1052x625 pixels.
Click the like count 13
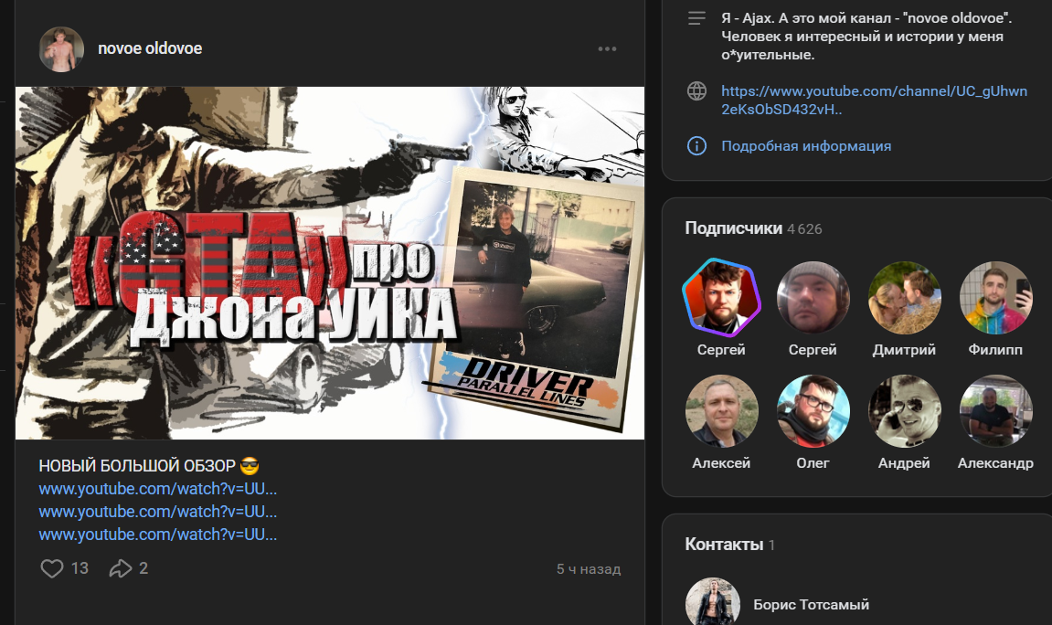(x=80, y=568)
